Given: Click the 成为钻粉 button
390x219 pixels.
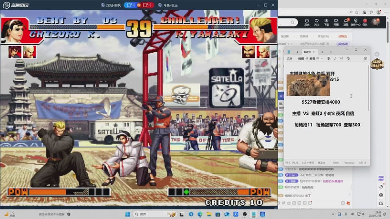Looking at the screenshot, I should coord(343,44).
